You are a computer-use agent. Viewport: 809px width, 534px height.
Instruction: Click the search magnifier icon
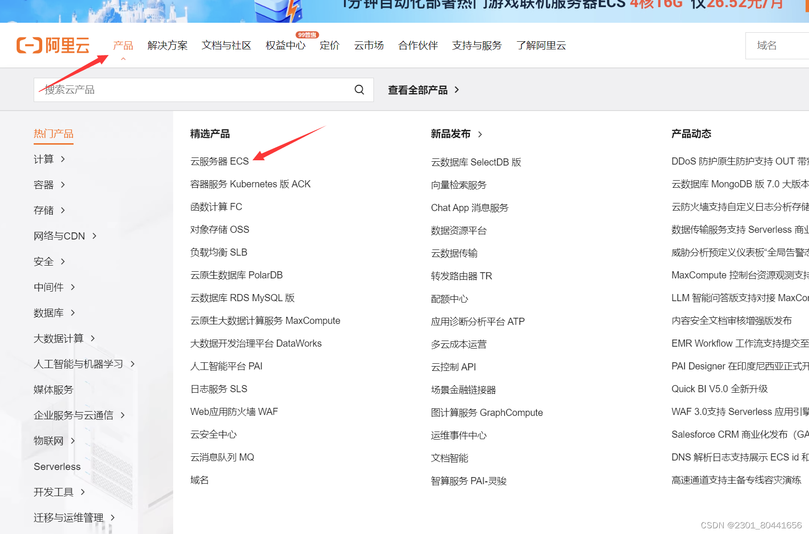click(x=360, y=90)
